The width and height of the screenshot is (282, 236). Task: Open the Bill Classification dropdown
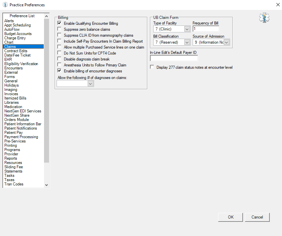(187, 42)
